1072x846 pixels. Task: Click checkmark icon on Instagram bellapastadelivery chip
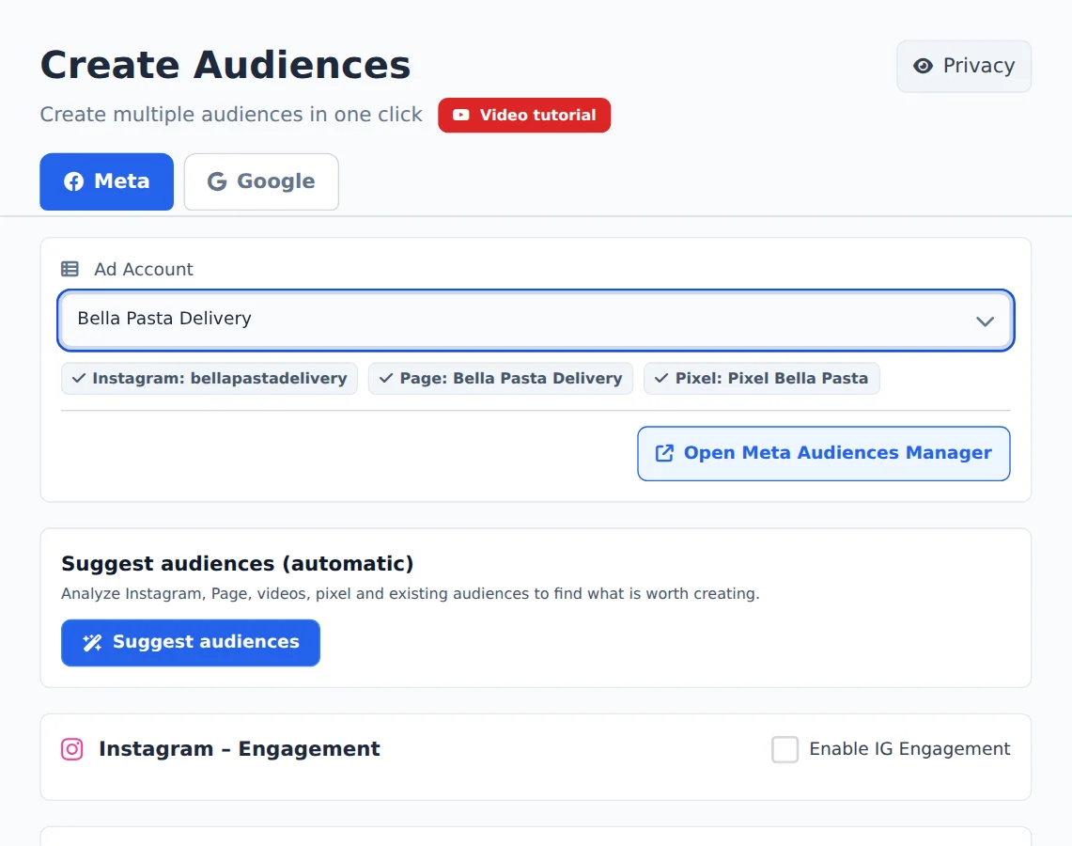pos(79,378)
